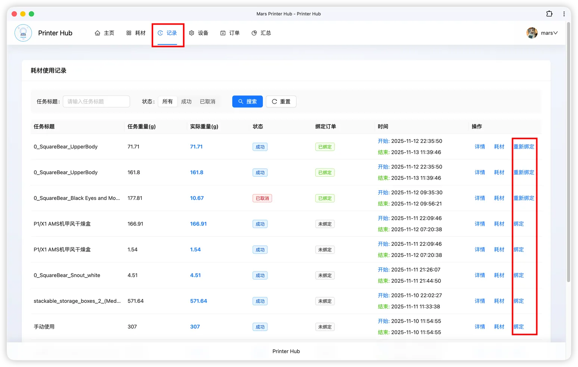Filter records by 成功 status

click(x=186, y=101)
